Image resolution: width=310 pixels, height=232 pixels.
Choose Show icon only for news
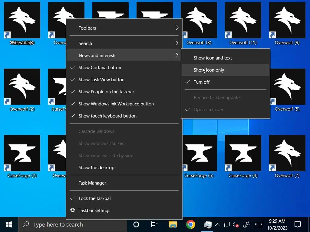[x=226, y=70]
